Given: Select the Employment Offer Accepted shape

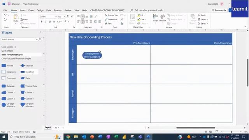Looking at the screenshot, I should (92, 55).
